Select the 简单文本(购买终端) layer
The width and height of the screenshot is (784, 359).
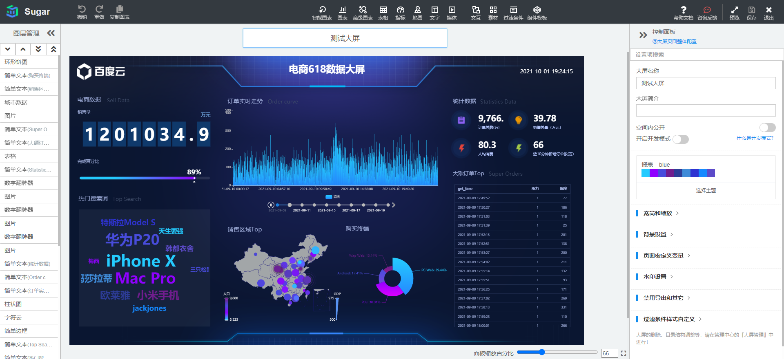coord(29,75)
